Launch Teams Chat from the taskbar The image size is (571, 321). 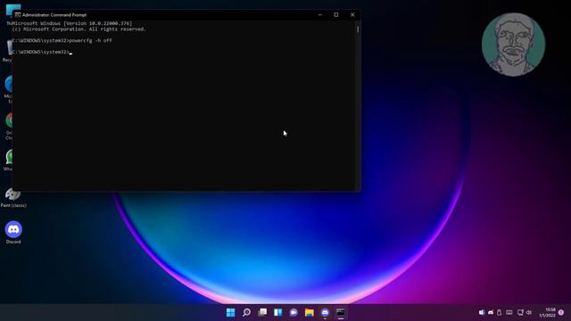point(294,312)
